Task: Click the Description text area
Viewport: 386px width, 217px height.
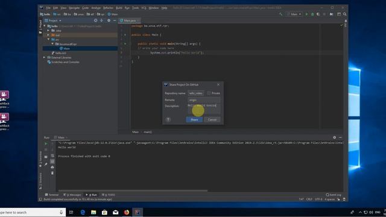Action: point(204,108)
